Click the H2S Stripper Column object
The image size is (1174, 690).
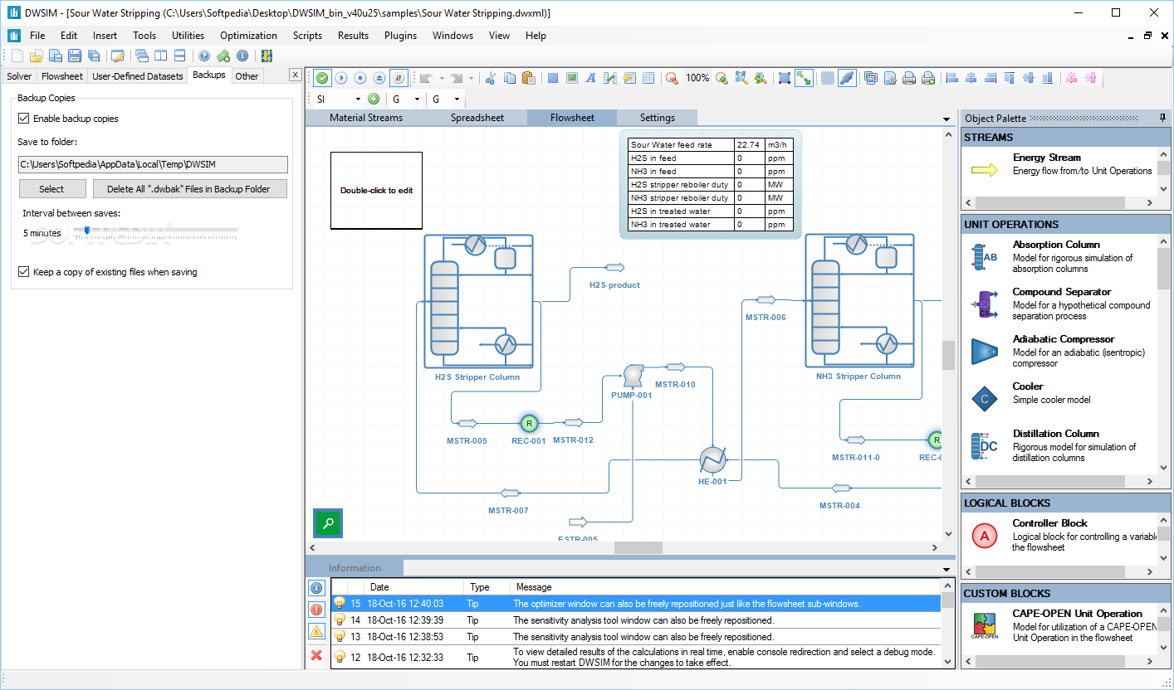[x=477, y=302]
